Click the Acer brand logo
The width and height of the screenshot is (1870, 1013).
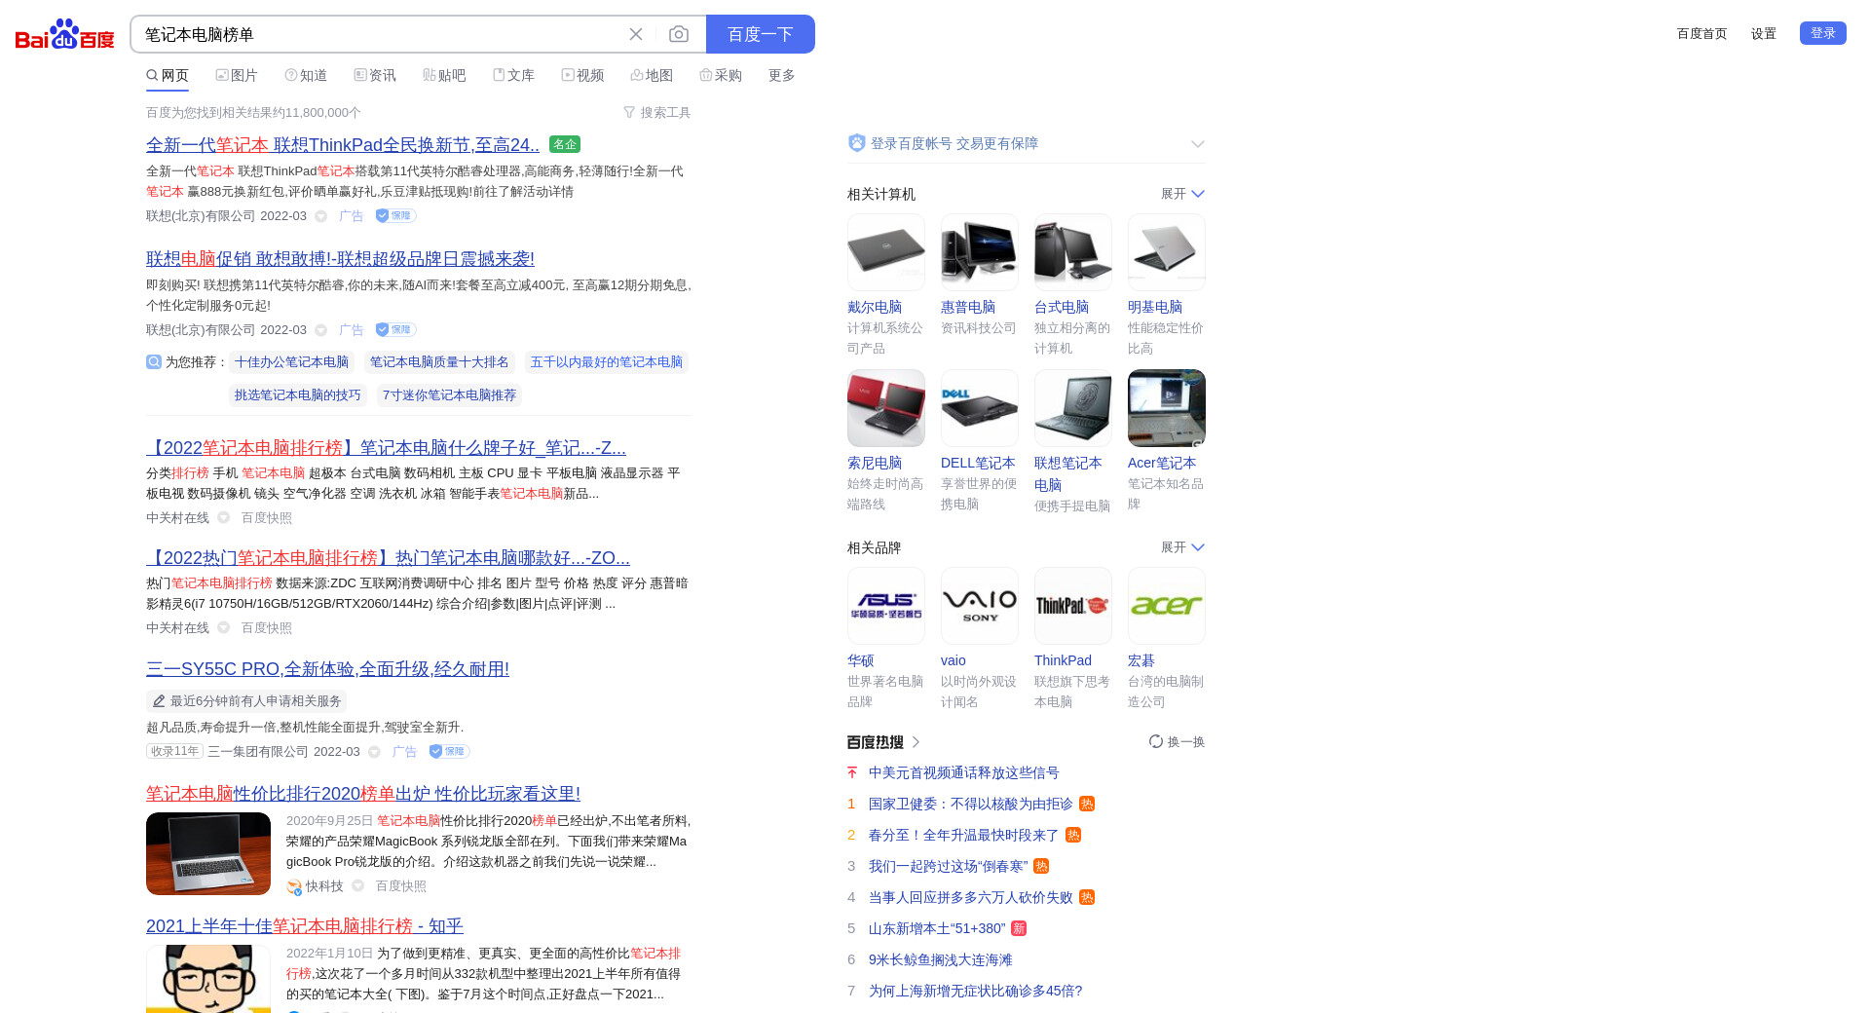click(1166, 606)
